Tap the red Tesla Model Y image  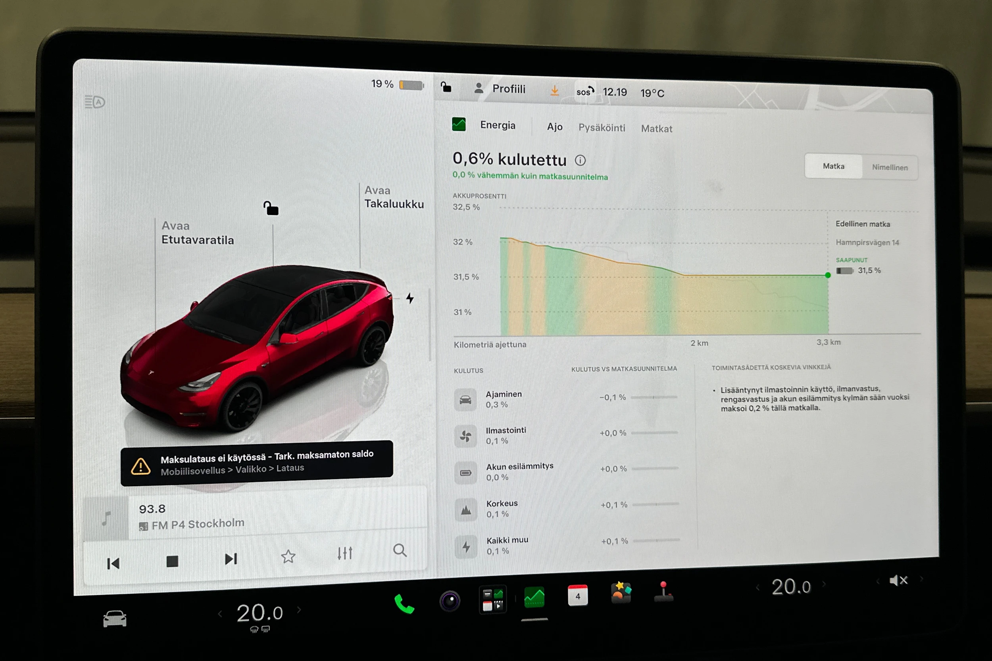point(257,348)
